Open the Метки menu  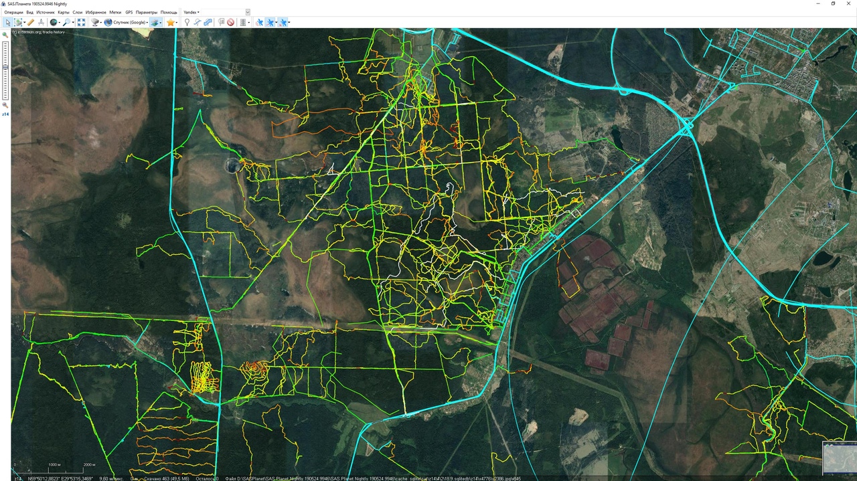point(115,12)
